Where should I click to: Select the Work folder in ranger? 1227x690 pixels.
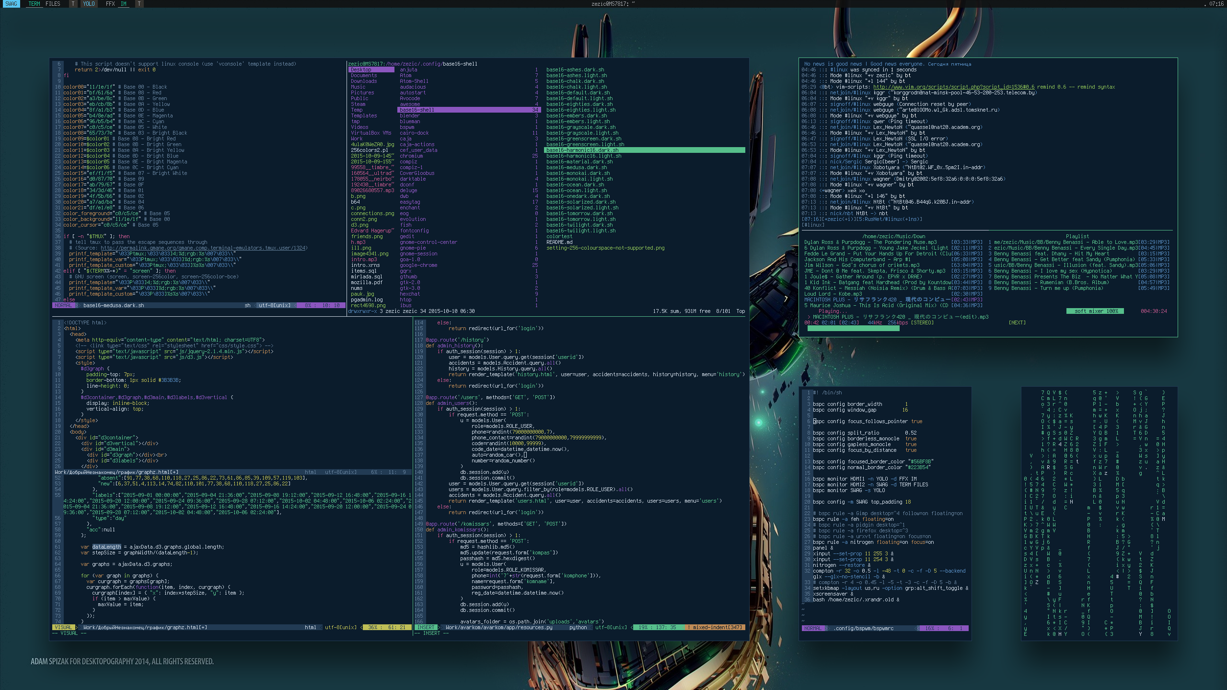click(357, 138)
